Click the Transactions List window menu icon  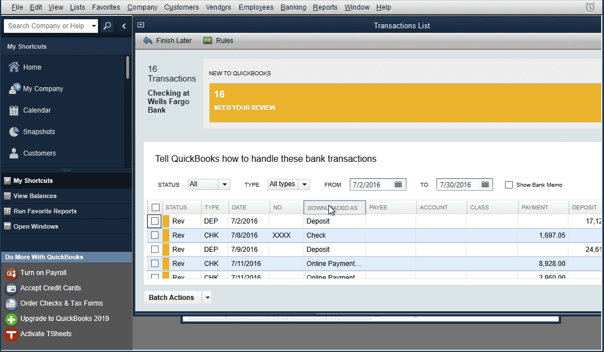click(141, 25)
